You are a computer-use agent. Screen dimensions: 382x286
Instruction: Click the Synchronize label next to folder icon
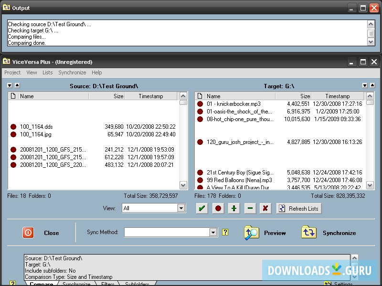click(x=339, y=233)
